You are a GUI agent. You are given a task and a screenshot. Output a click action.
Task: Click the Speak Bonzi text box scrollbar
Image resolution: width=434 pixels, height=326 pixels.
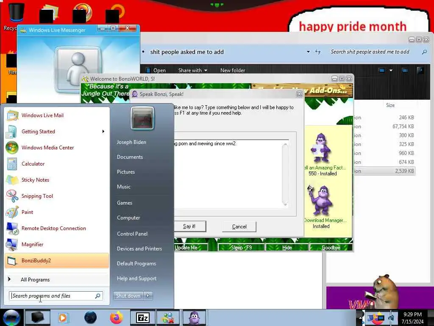pos(285,174)
